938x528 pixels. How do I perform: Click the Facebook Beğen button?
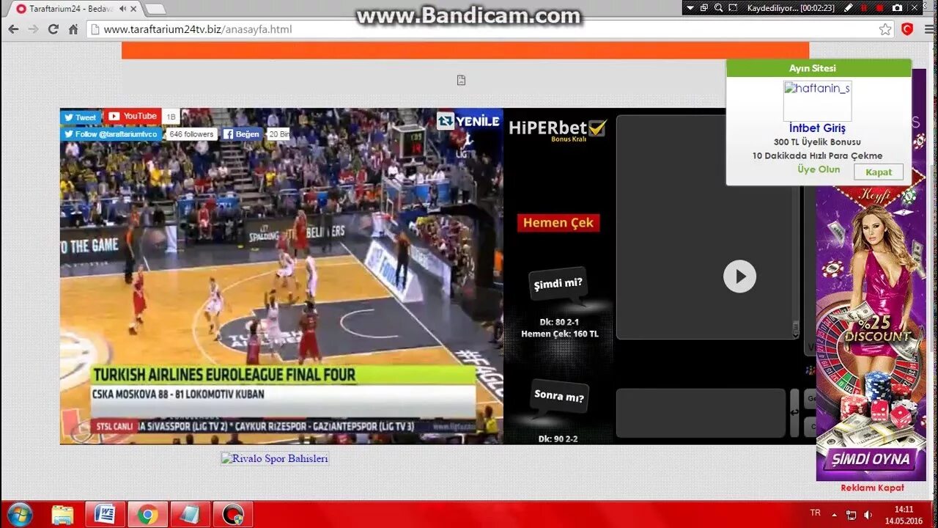[243, 134]
